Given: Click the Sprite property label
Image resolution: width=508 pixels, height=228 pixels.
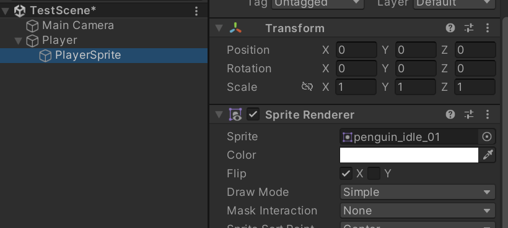Looking at the screenshot, I should click(242, 137).
